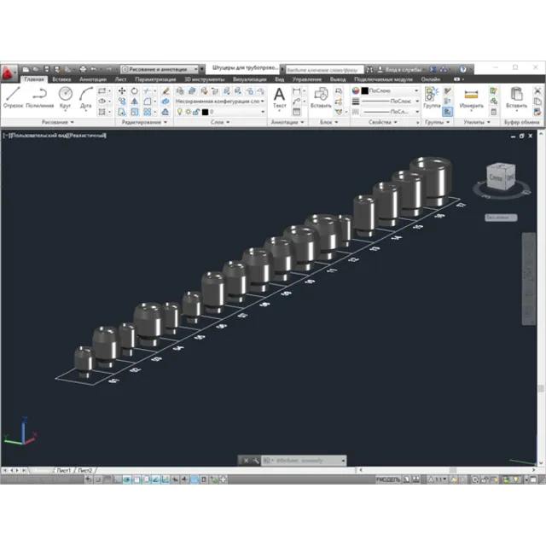The image size is (546, 546).
Task: Switch to the Вставка ribbon tab
Action: [x=61, y=79]
